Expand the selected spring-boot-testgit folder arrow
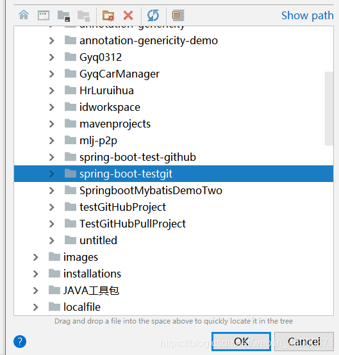This screenshot has height=355, width=339. [52, 174]
